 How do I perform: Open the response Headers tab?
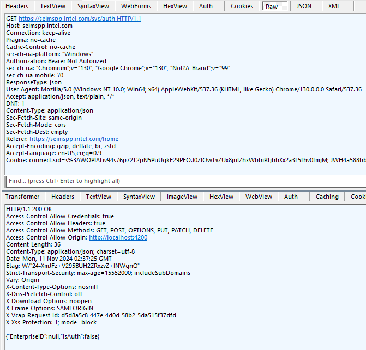63,197
